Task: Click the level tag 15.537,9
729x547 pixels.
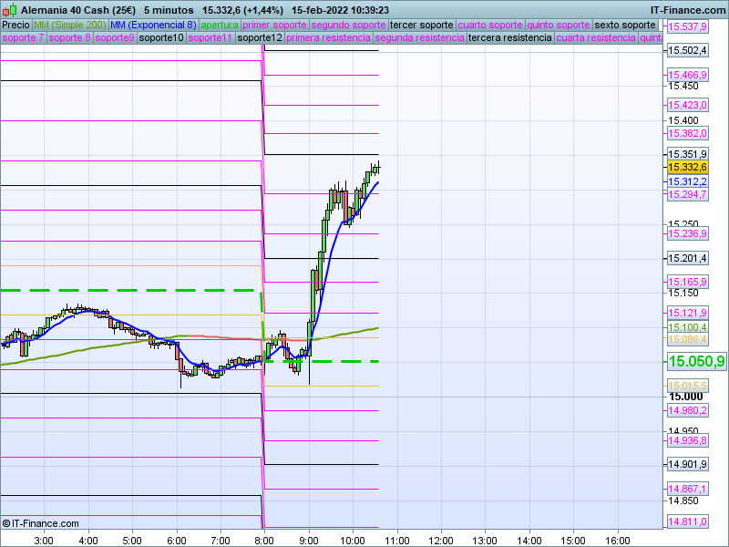Action: (687, 26)
